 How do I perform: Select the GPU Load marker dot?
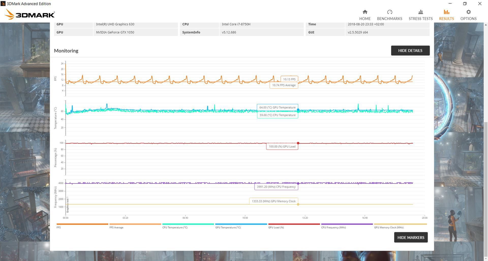click(x=298, y=143)
